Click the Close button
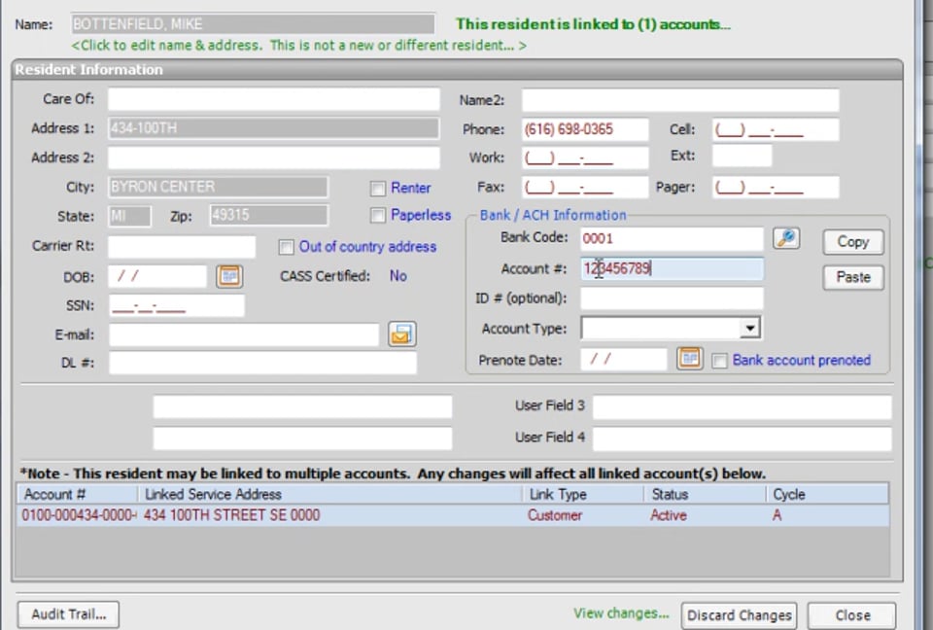Image resolution: width=933 pixels, height=630 pixels. (852, 615)
